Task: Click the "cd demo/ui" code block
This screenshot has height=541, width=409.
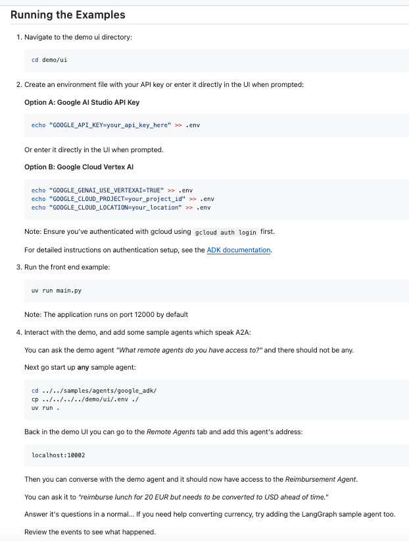Action: pyautogui.click(x=50, y=60)
